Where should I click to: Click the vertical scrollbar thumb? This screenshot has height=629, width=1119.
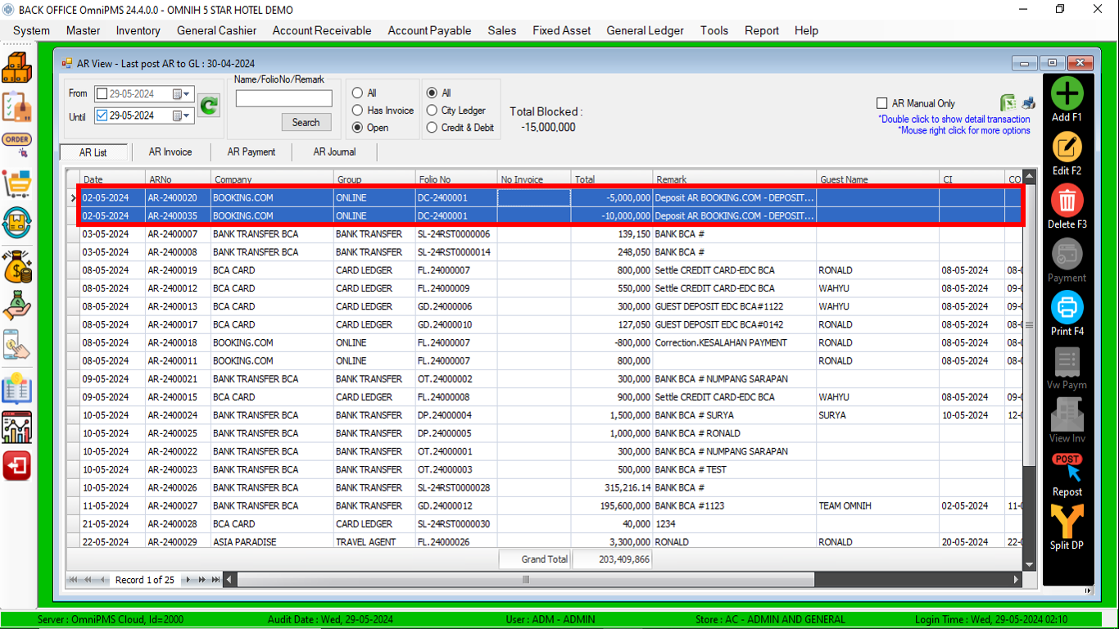click(x=1030, y=326)
